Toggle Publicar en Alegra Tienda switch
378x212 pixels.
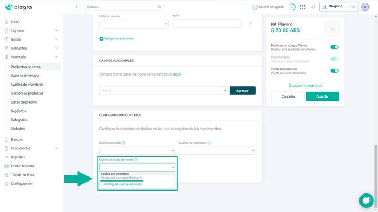point(334,47)
